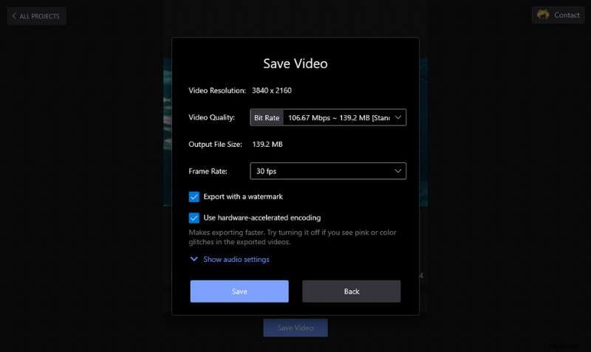Click the Makes exporting faster hint text
The image size is (591, 352).
tap(293, 237)
